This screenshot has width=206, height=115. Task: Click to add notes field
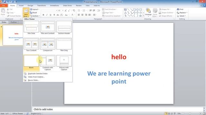point(117,109)
